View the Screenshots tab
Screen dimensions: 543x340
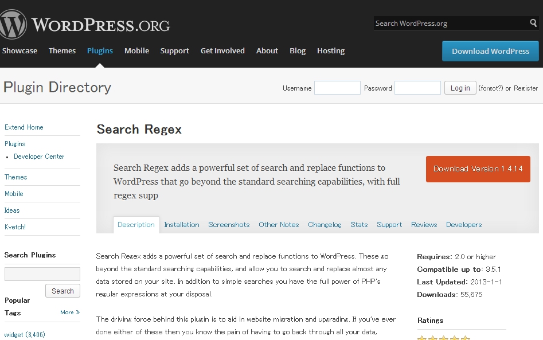click(229, 225)
